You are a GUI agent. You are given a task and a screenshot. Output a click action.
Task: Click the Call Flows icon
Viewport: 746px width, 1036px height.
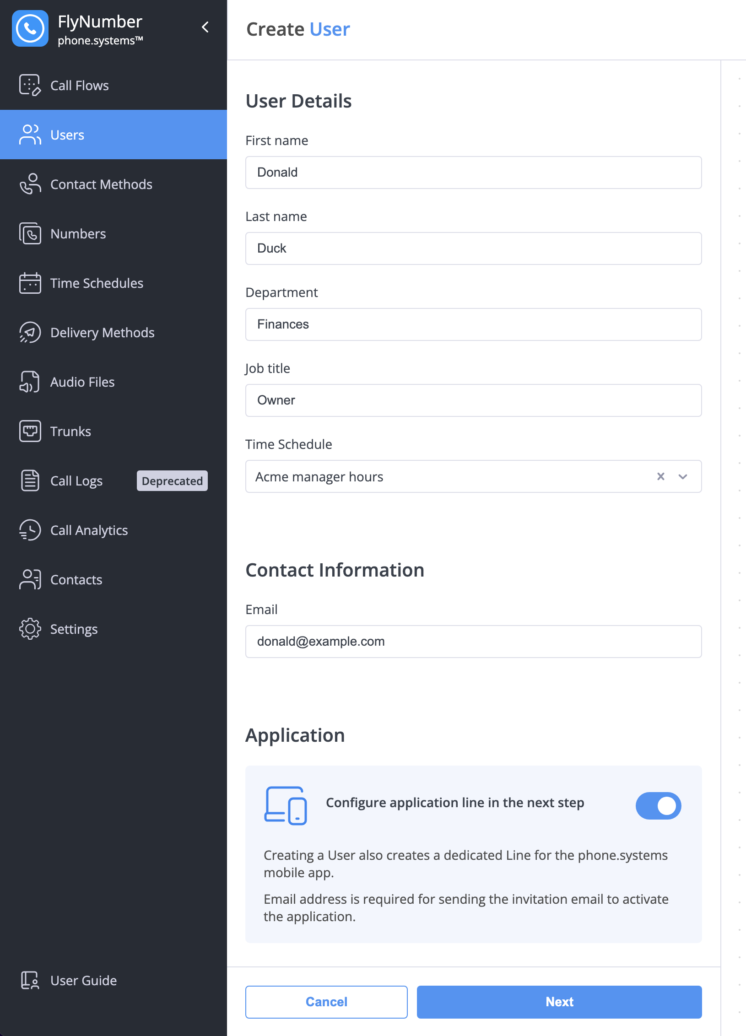click(x=30, y=85)
